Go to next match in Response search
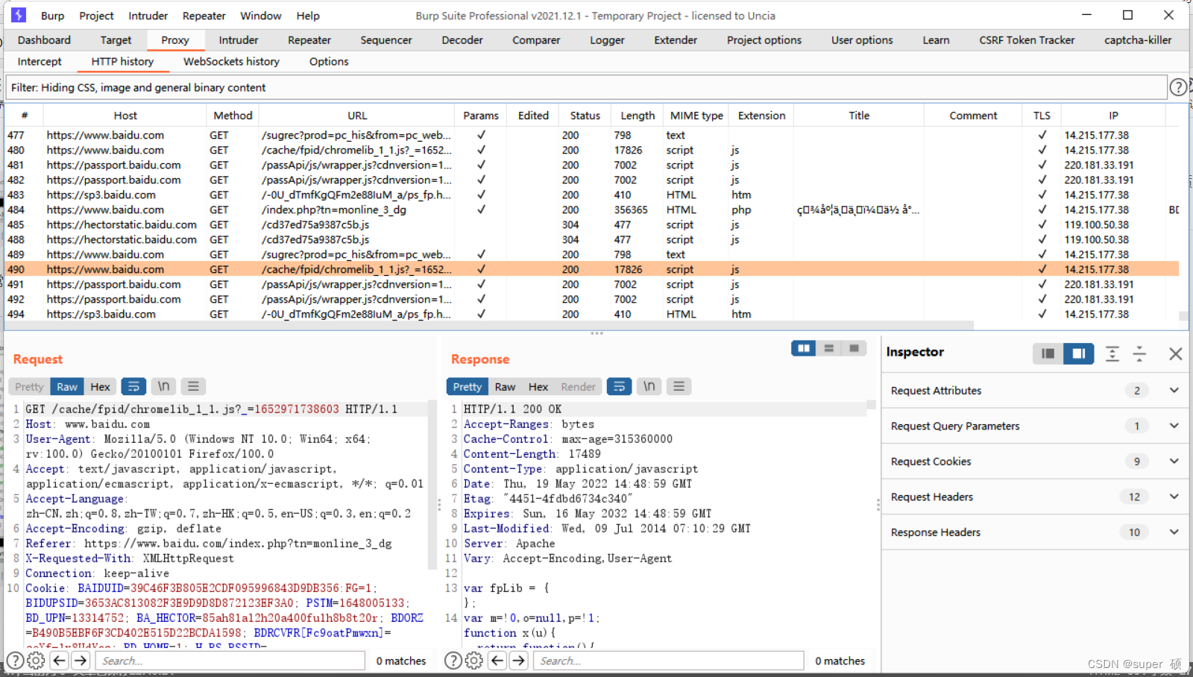The height and width of the screenshot is (677, 1193). coord(519,661)
